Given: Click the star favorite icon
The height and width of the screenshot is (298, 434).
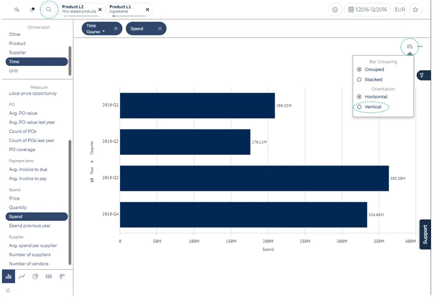Looking at the screenshot, I should pyautogui.click(x=415, y=10).
